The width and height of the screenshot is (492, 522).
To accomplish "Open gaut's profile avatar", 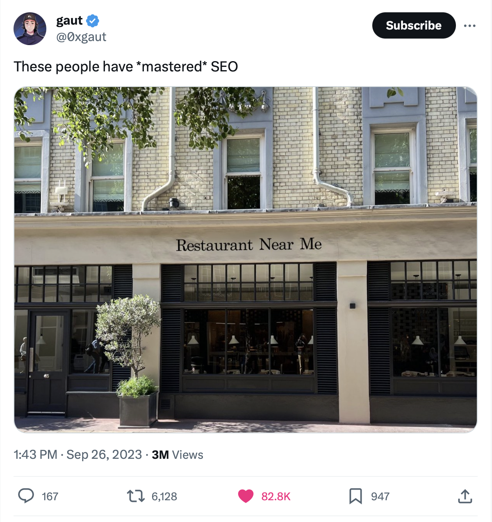I will [30, 29].
